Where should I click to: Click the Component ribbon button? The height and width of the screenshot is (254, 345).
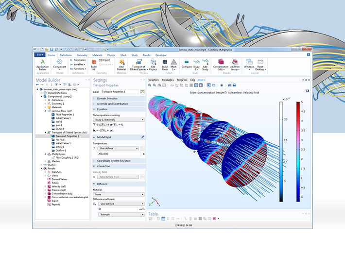[x=59, y=65]
